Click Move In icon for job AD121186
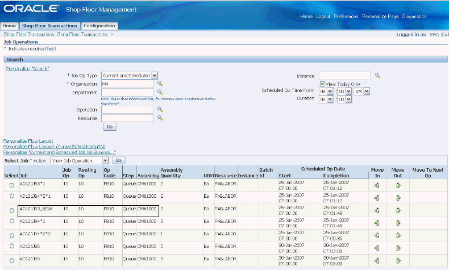The height and width of the screenshot is (270, 449). 377,248
